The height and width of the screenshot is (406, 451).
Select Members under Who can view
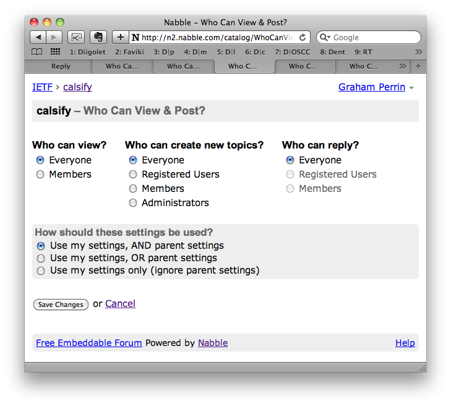tap(41, 175)
